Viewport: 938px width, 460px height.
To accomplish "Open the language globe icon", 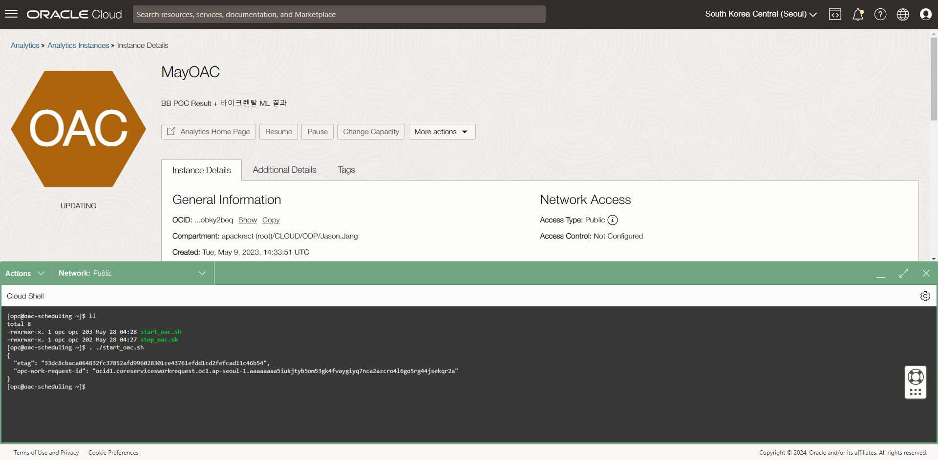I will click(903, 14).
